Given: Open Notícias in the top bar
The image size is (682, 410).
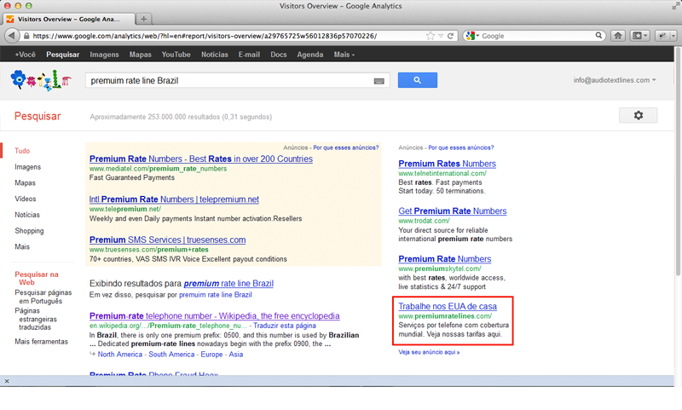Looking at the screenshot, I should (x=215, y=55).
